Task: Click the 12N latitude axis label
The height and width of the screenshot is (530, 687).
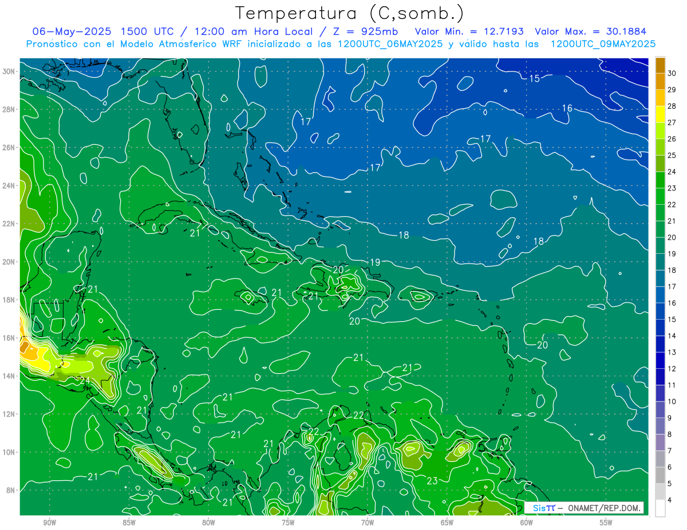Action: (9, 414)
